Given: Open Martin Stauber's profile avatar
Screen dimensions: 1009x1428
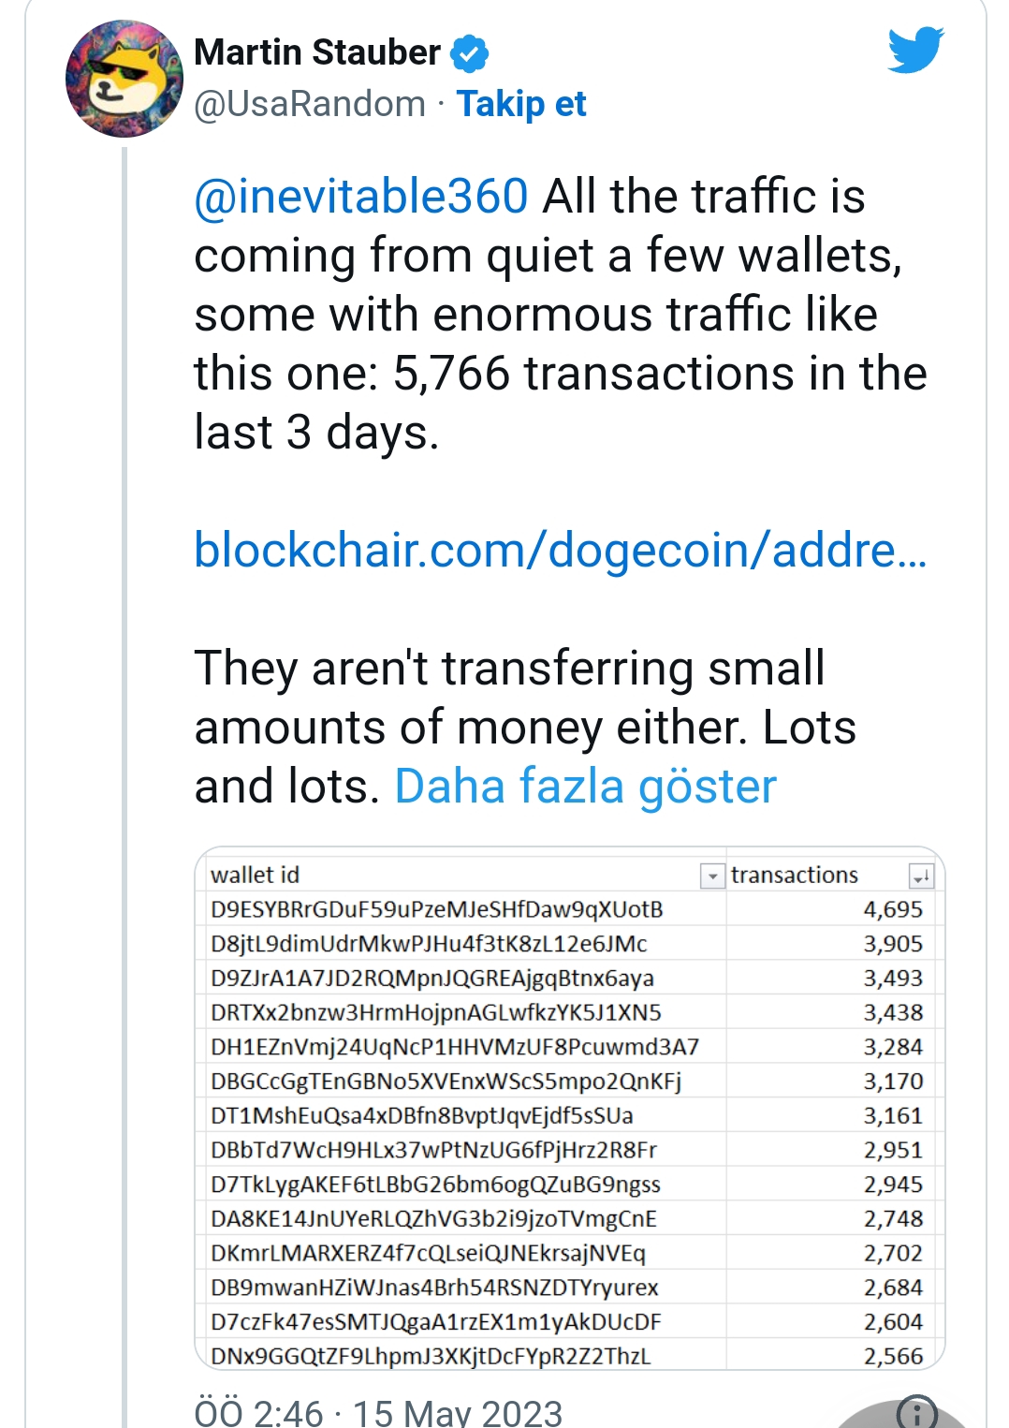Looking at the screenshot, I should click(124, 79).
